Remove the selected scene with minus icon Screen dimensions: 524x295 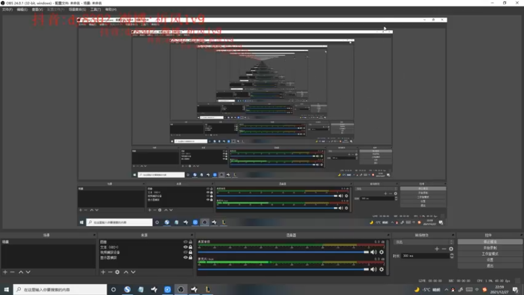(x=12, y=272)
